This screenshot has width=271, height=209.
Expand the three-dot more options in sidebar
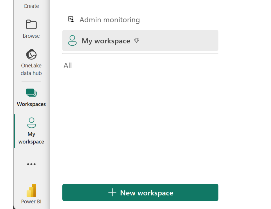point(31,164)
